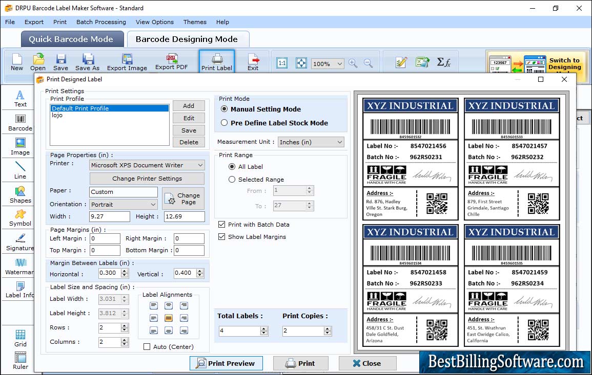Screen dimensions: 592x375
Task: Select top-left label alignment option
Action: click(153, 305)
